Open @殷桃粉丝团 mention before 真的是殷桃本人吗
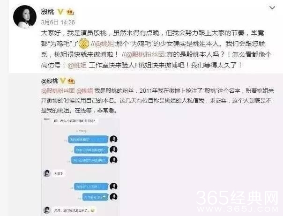 [145, 54]
